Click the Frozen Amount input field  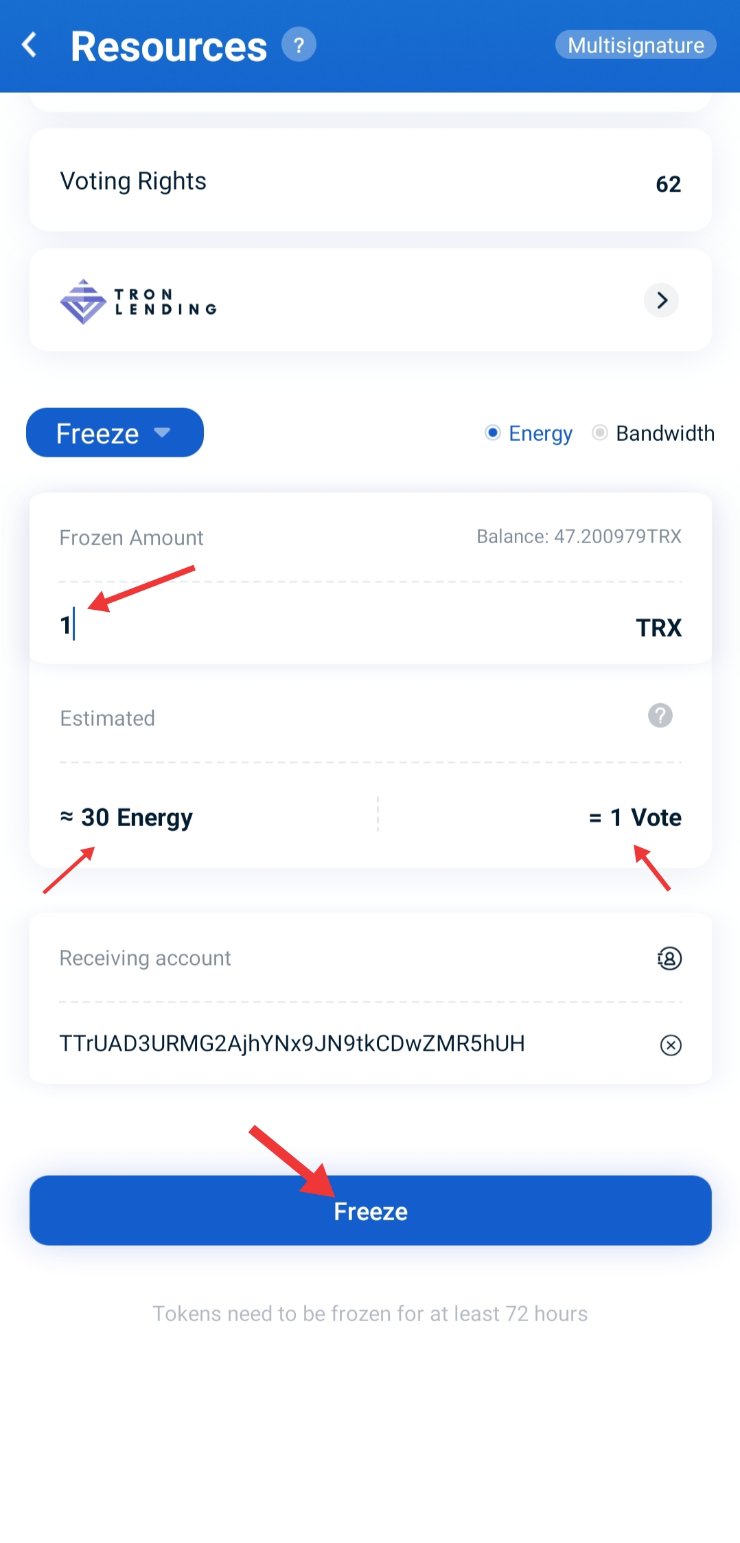point(343,626)
